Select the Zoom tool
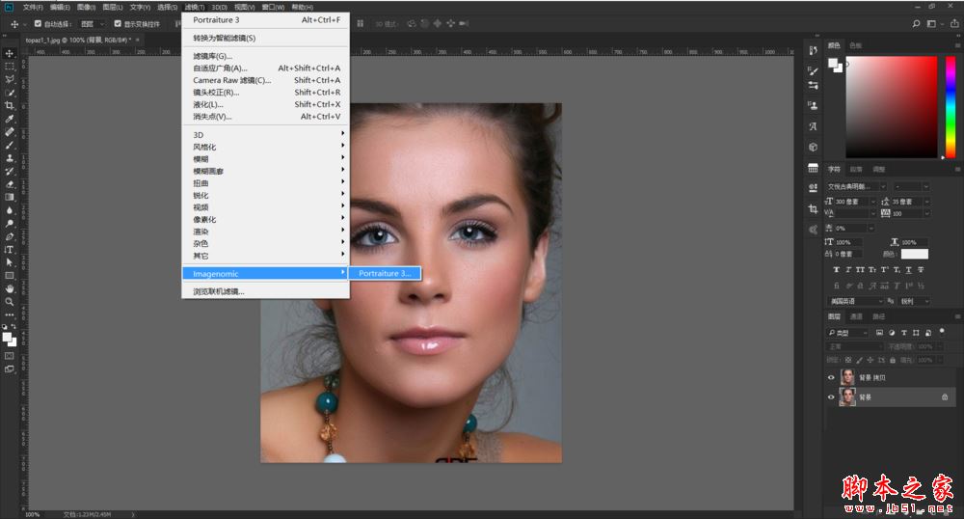This screenshot has height=519, width=964. [x=10, y=302]
